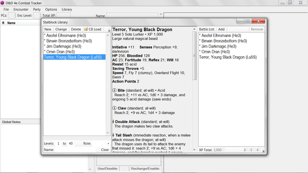Image resolution: width=308 pixels, height=173 pixels.
Task: Click the Name filter input field
Action: pos(75,149)
